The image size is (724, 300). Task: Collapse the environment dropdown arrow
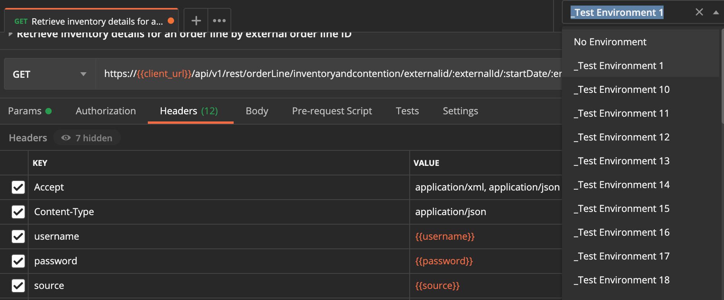click(x=716, y=12)
